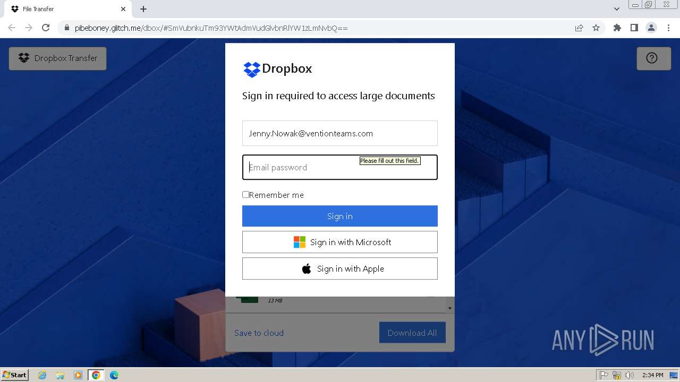The image size is (680, 382).
Task: Click the file list scroll down arrow
Action: click(x=450, y=308)
